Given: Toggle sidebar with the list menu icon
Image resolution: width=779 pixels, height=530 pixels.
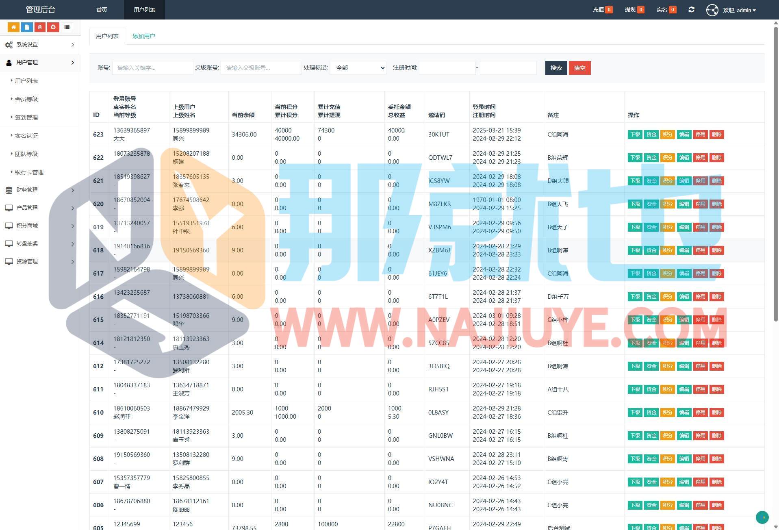Looking at the screenshot, I should 67,27.
